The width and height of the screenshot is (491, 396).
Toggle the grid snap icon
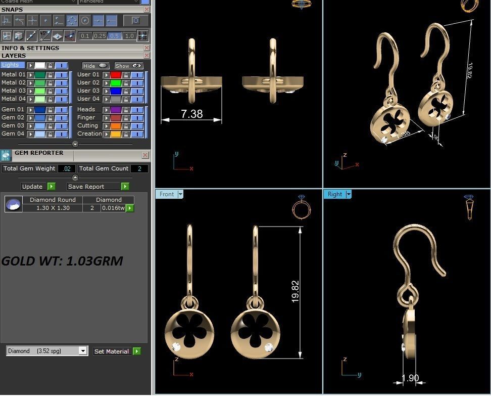pyautogui.click(x=142, y=36)
